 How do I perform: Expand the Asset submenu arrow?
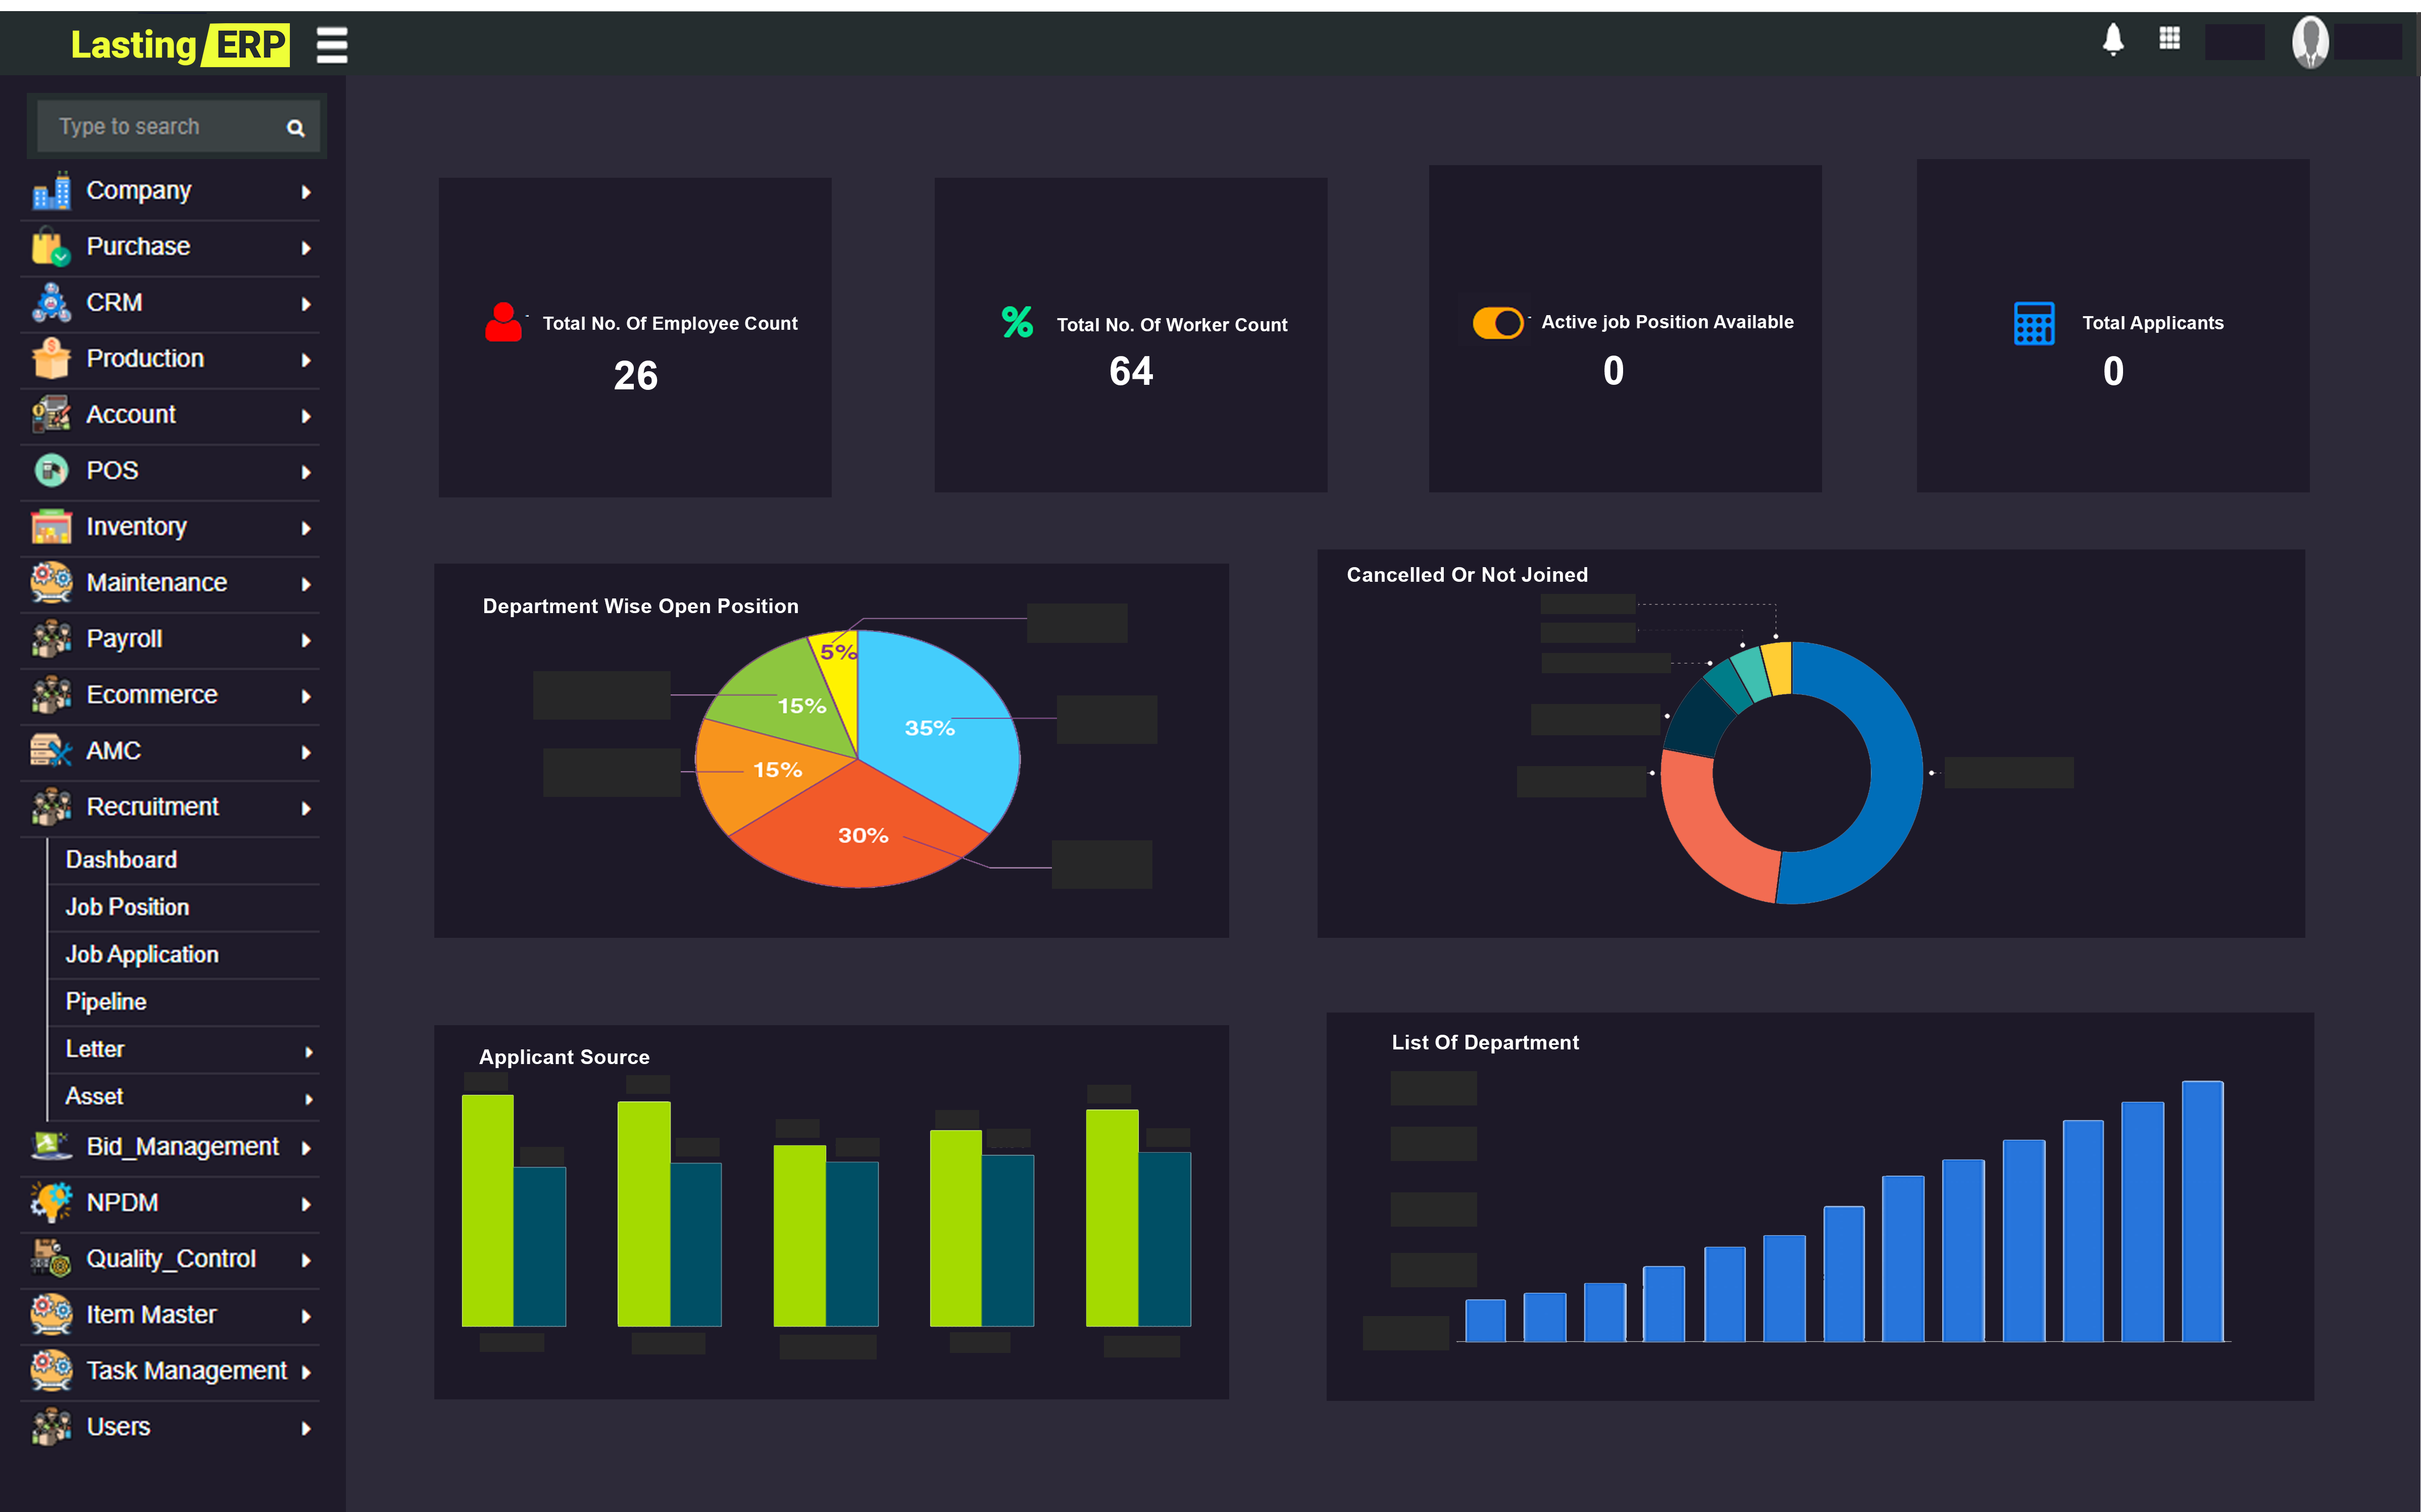tap(309, 1099)
